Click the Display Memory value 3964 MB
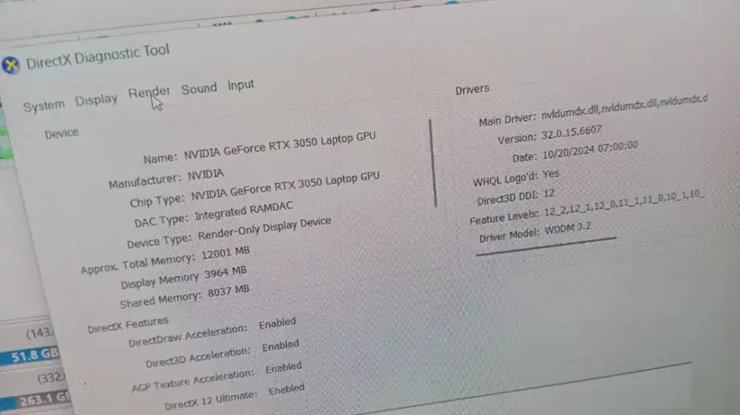The height and width of the screenshot is (415, 740). coord(226,274)
